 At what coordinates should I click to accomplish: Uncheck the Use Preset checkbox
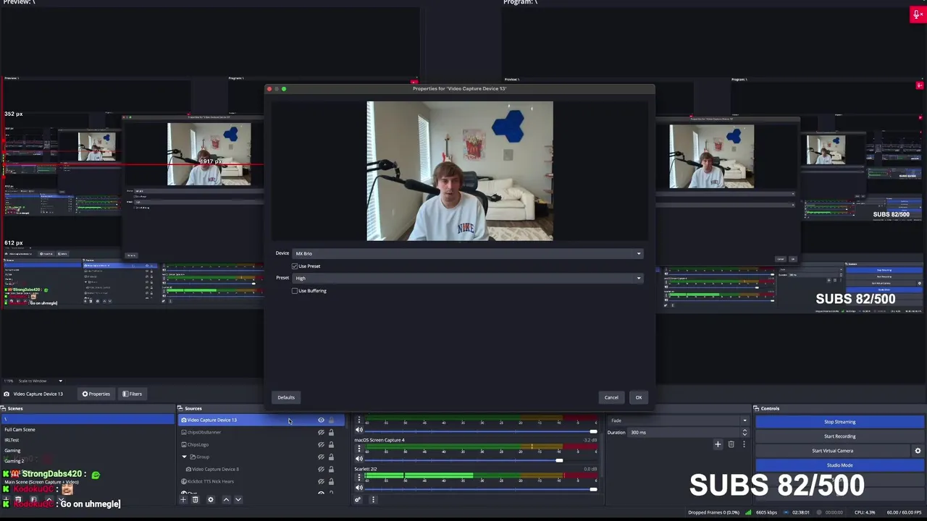pyautogui.click(x=295, y=266)
